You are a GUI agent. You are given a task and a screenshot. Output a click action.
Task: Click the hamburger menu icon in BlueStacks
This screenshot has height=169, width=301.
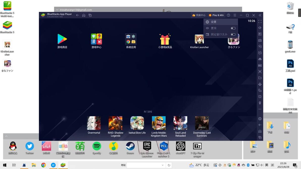235,15
